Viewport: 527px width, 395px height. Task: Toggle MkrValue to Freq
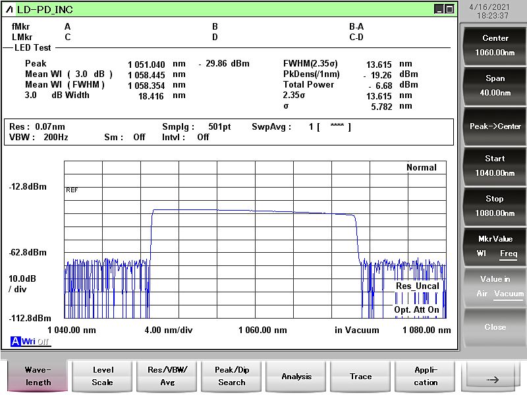tap(508, 253)
